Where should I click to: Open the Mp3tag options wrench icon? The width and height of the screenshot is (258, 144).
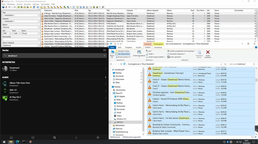[x=103, y=7]
